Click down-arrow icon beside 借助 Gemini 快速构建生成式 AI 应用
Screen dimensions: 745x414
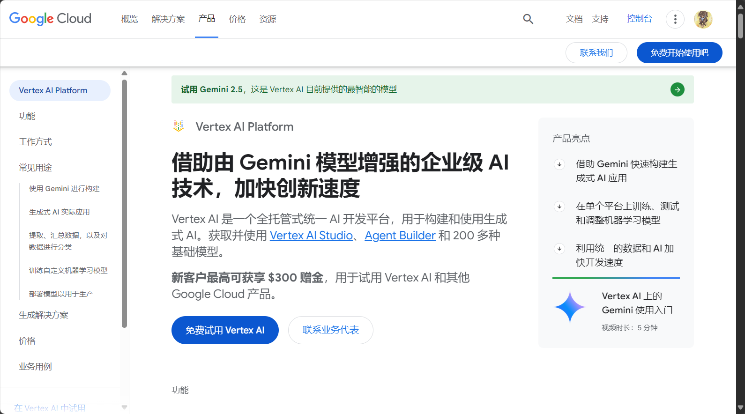coord(559,164)
